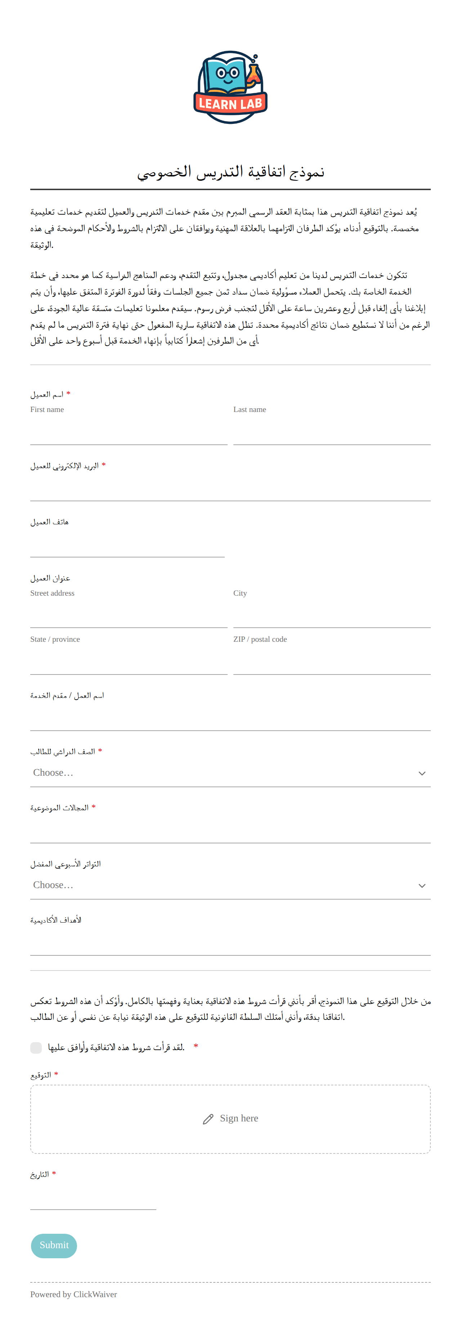
Task: Check the agreement terms checkbox
Action: (x=36, y=1047)
